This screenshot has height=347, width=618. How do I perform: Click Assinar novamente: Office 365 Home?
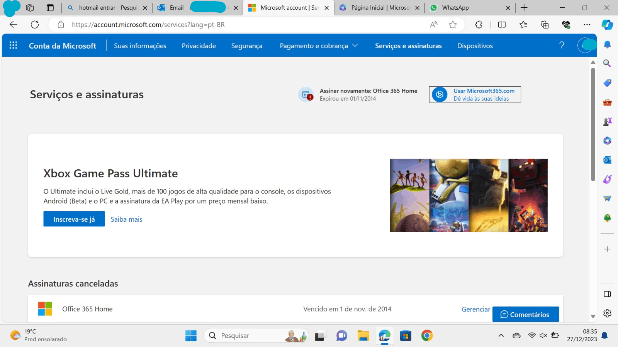coord(358,94)
